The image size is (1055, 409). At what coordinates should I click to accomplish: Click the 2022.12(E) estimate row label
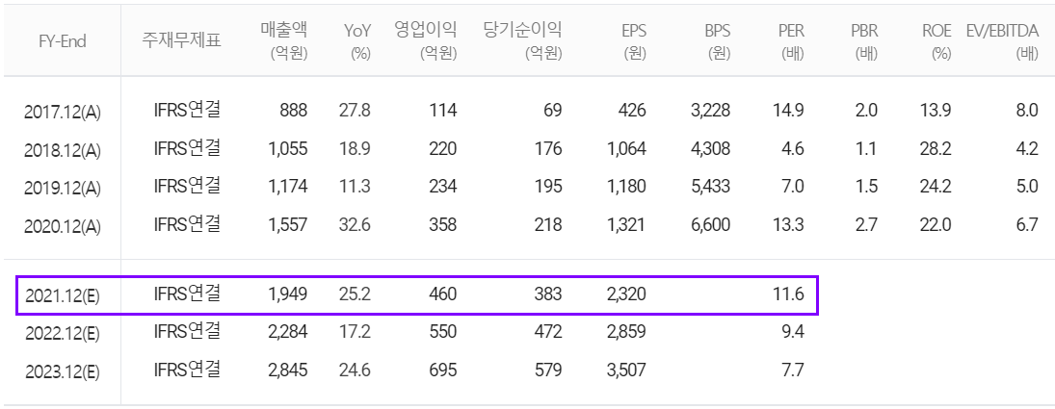tap(62, 334)
